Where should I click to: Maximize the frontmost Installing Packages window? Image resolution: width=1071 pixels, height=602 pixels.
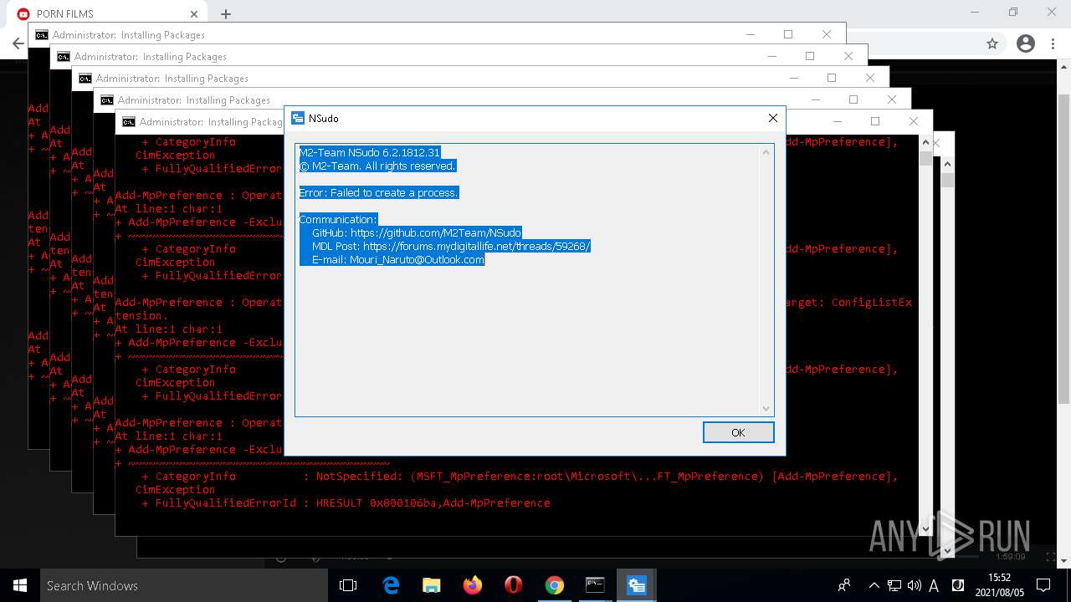point(875,121)
